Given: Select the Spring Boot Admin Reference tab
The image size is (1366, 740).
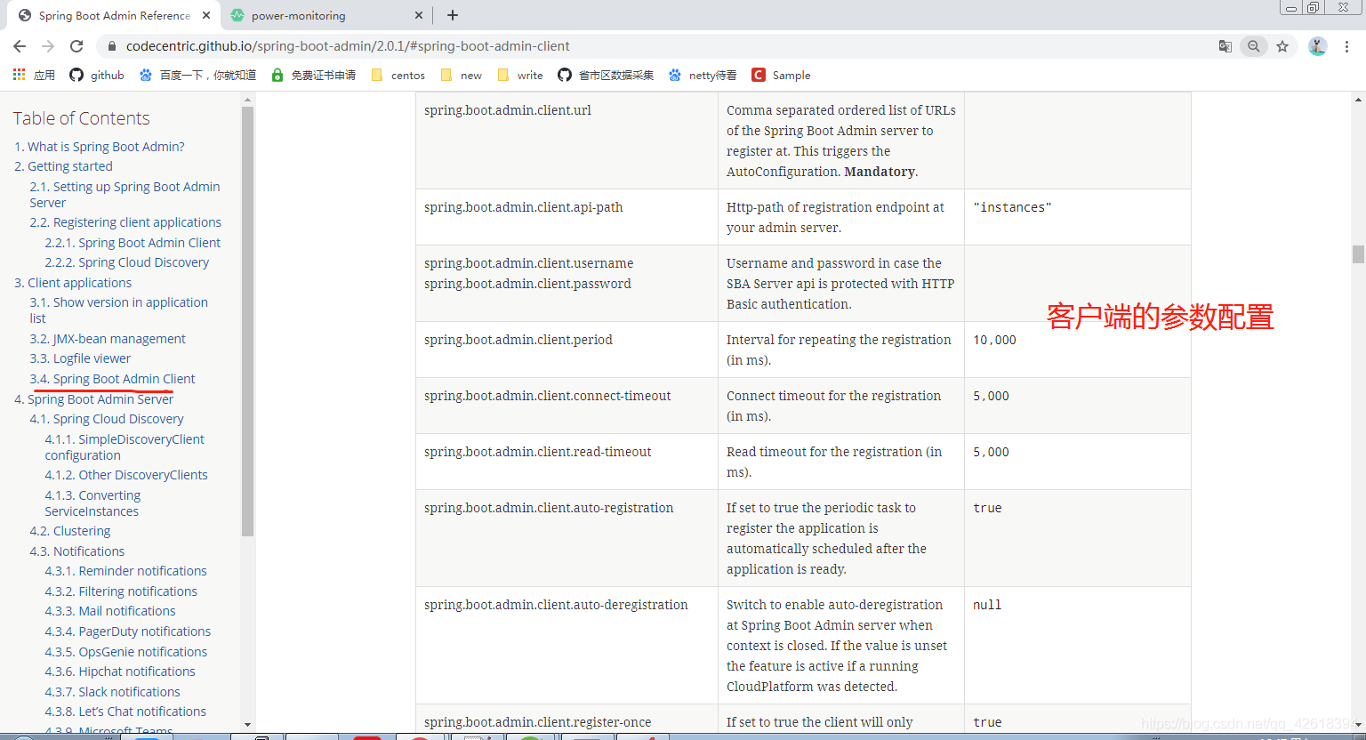Looking at the screenshot, I should pyautogui.click(x=114, y=15).
